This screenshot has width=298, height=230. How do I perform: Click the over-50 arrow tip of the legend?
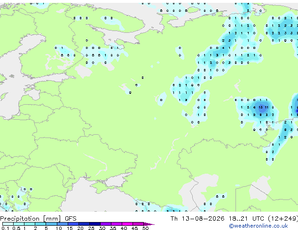149,224
